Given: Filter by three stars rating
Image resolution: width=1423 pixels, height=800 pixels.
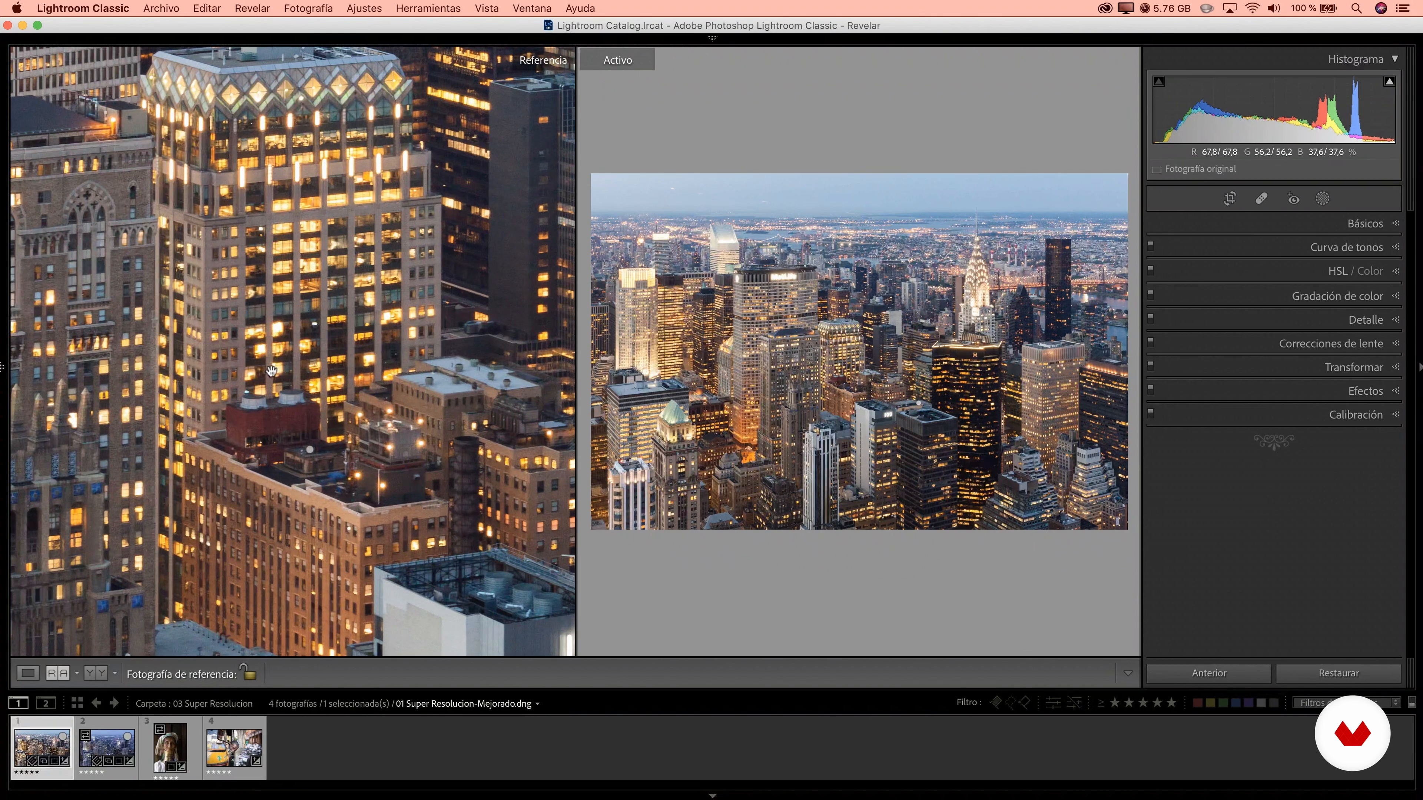Looking at the screenshot, I should 1143,703.
